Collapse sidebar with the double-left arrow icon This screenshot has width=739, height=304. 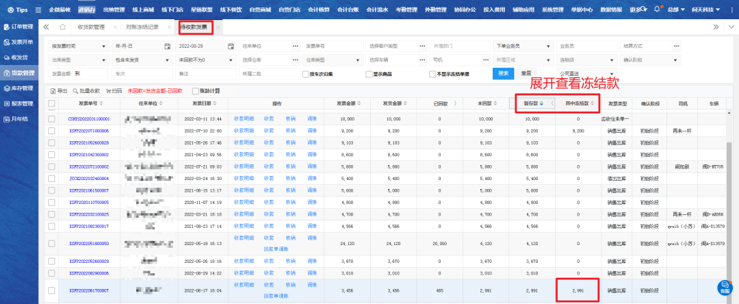click(46, 27)
